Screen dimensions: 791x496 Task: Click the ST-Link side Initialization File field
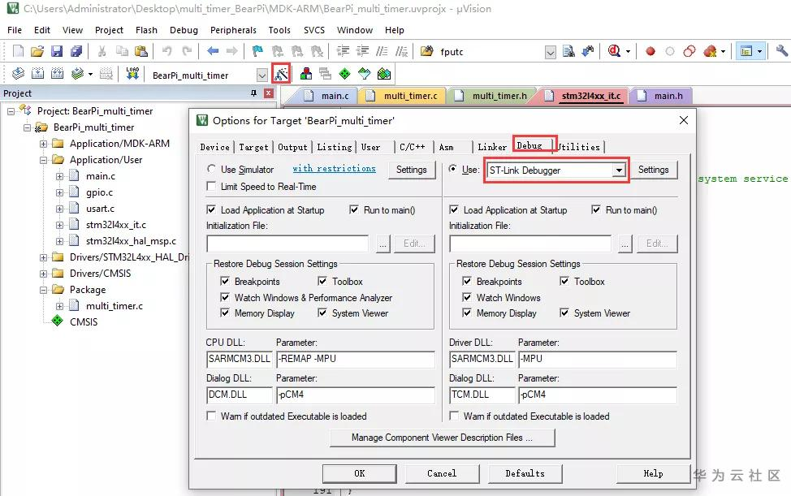(x=529, y=244)
